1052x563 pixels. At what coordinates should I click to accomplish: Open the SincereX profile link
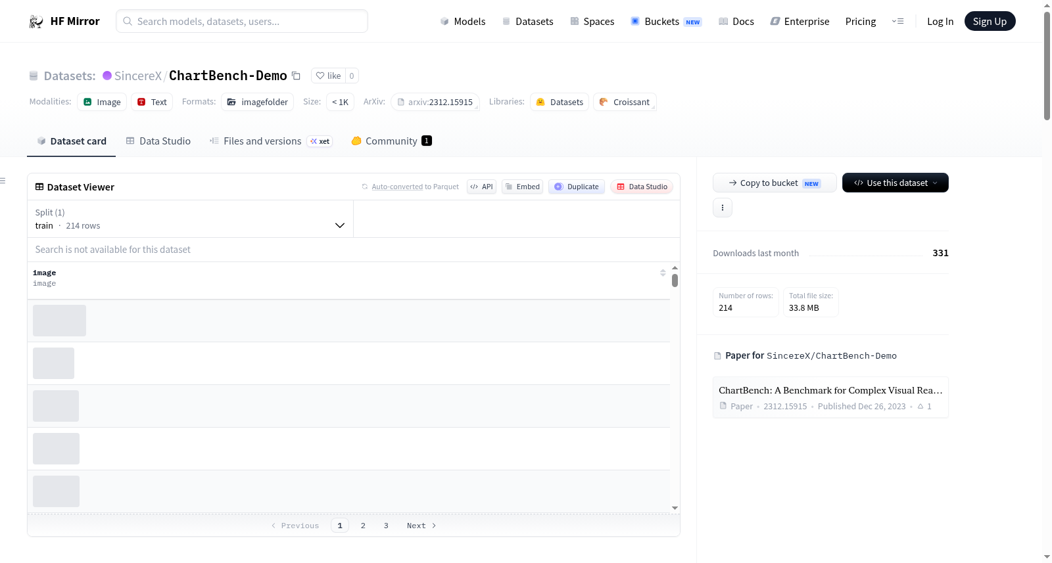click(138, 76)
